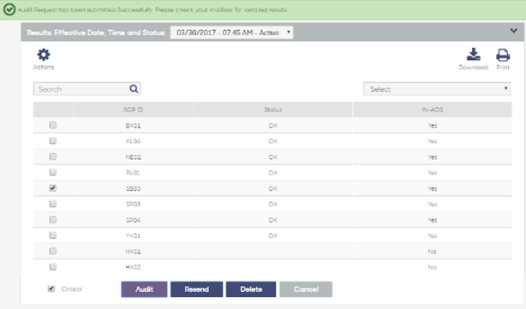Open the Actions gear icon
The height and width of the screenshot is (309, 526).
point(44,55)
